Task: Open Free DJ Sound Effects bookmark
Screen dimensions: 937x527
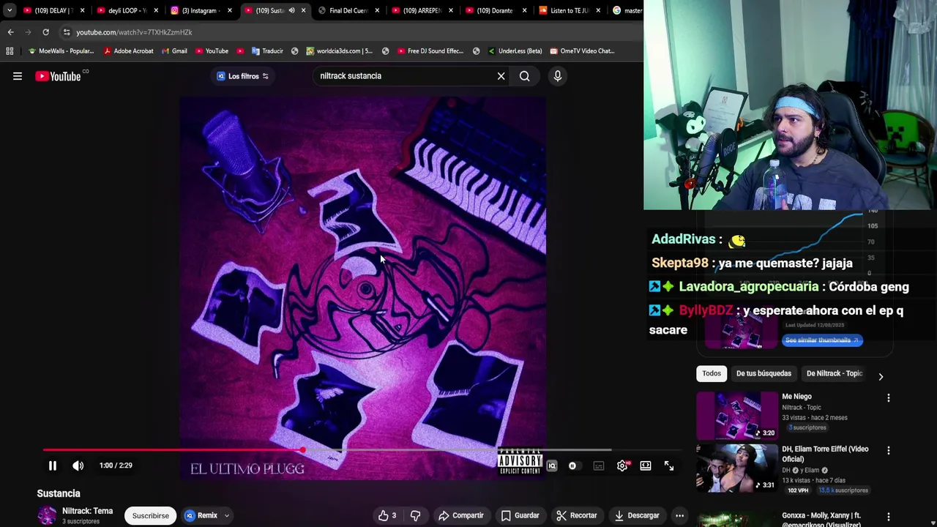Action: 430,51
